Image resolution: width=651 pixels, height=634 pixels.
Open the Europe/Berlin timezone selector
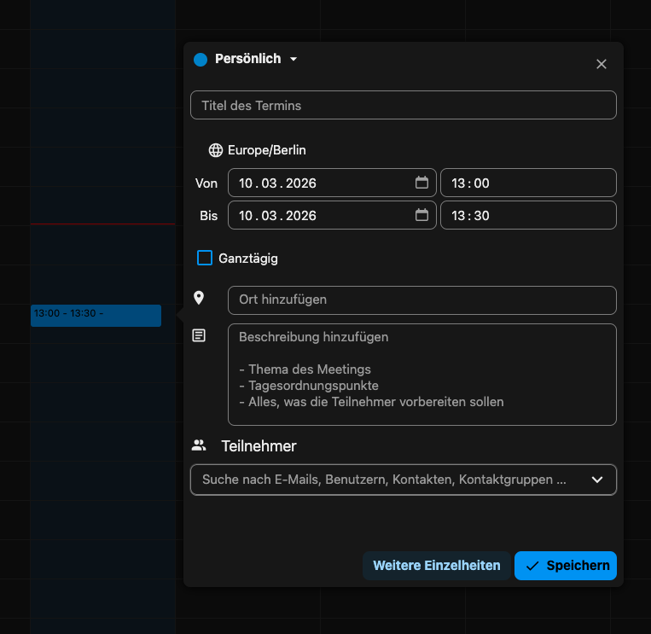[266, 150]
